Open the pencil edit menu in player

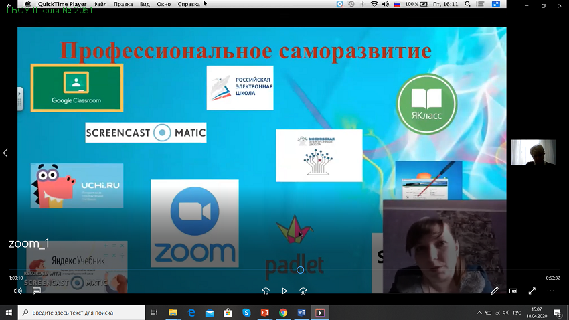(x=495, y=291)
